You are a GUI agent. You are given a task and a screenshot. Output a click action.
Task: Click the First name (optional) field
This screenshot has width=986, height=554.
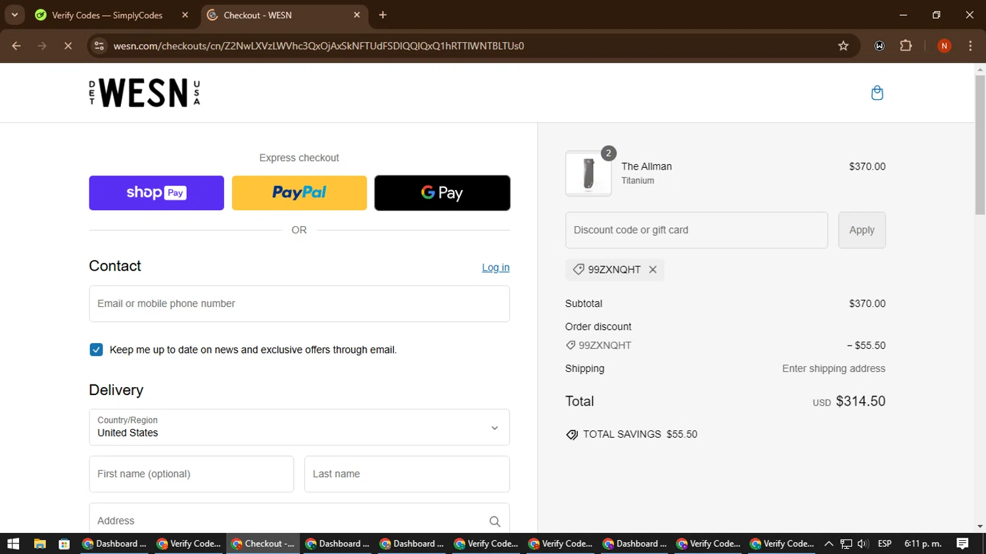pos(191,474)
